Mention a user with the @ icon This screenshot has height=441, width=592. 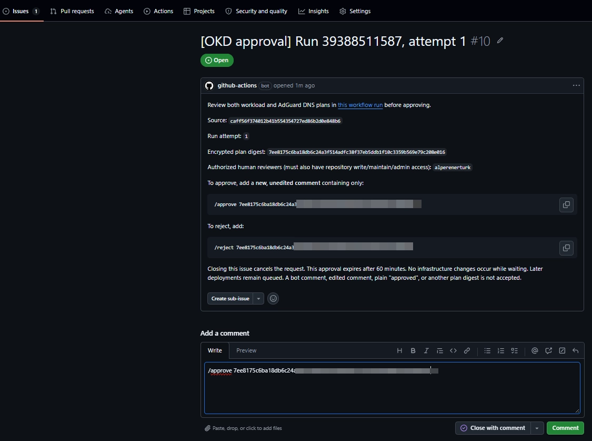(535, 351)
